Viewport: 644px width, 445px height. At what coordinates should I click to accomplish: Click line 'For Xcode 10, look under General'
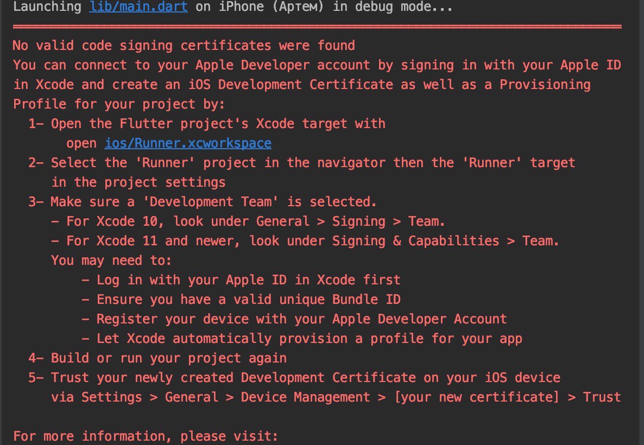248,221
